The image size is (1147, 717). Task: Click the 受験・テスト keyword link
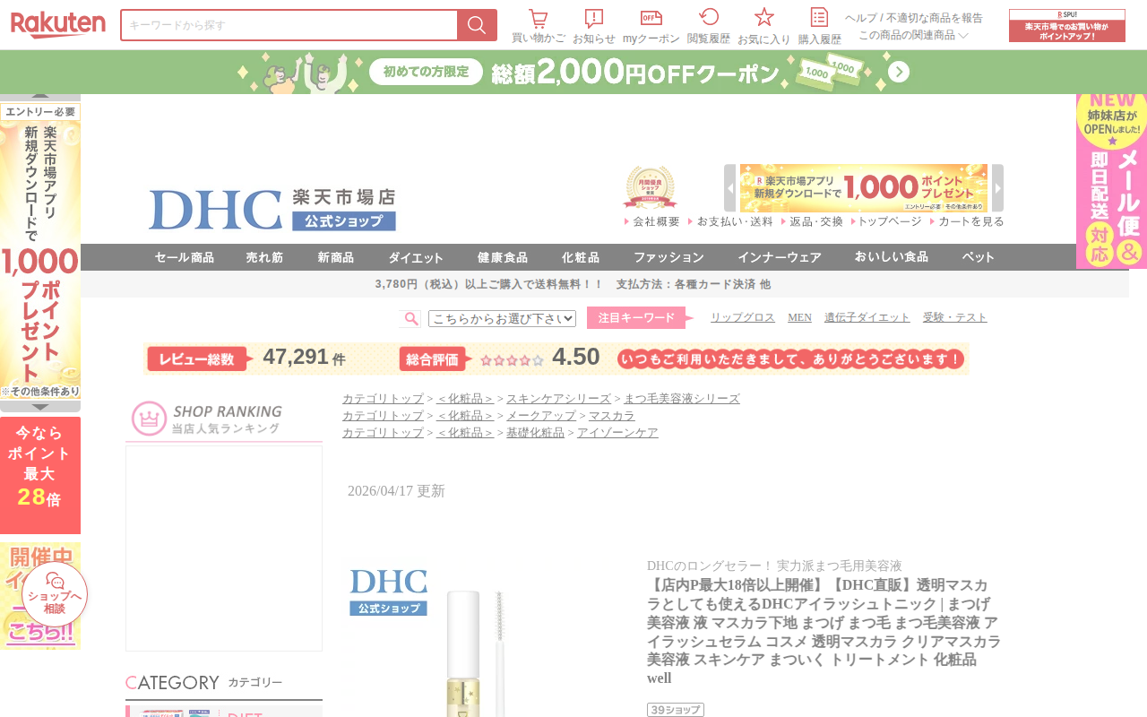(955, 317)
